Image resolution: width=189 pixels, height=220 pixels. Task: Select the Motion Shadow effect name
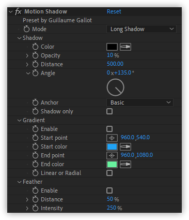click(x=46, y=11)
